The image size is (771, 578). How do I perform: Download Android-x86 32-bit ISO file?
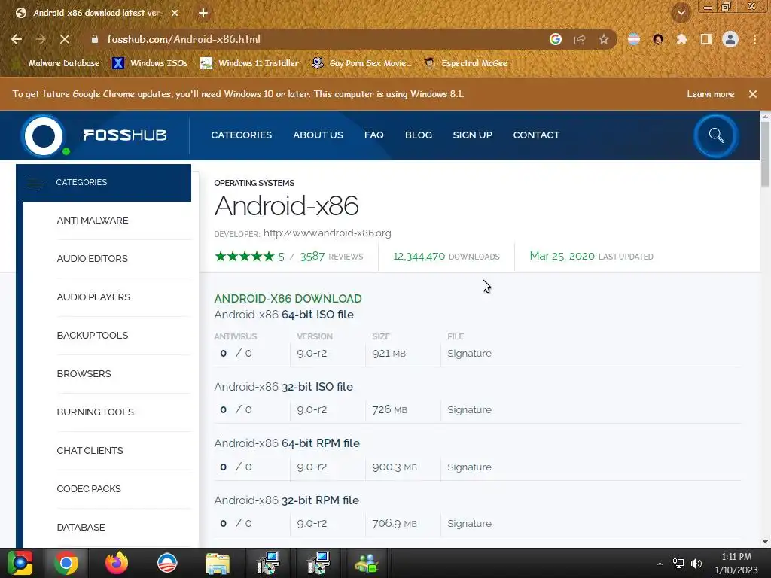click(283, 387)
